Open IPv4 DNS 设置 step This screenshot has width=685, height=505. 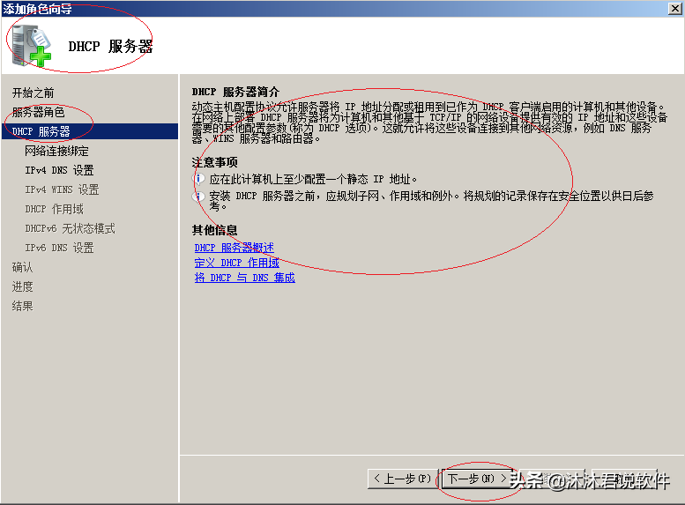(x=59, y=170)
